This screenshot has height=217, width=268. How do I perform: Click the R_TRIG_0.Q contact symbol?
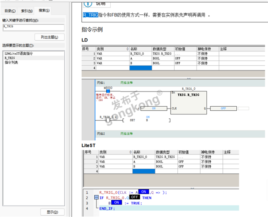coord(108,120)
